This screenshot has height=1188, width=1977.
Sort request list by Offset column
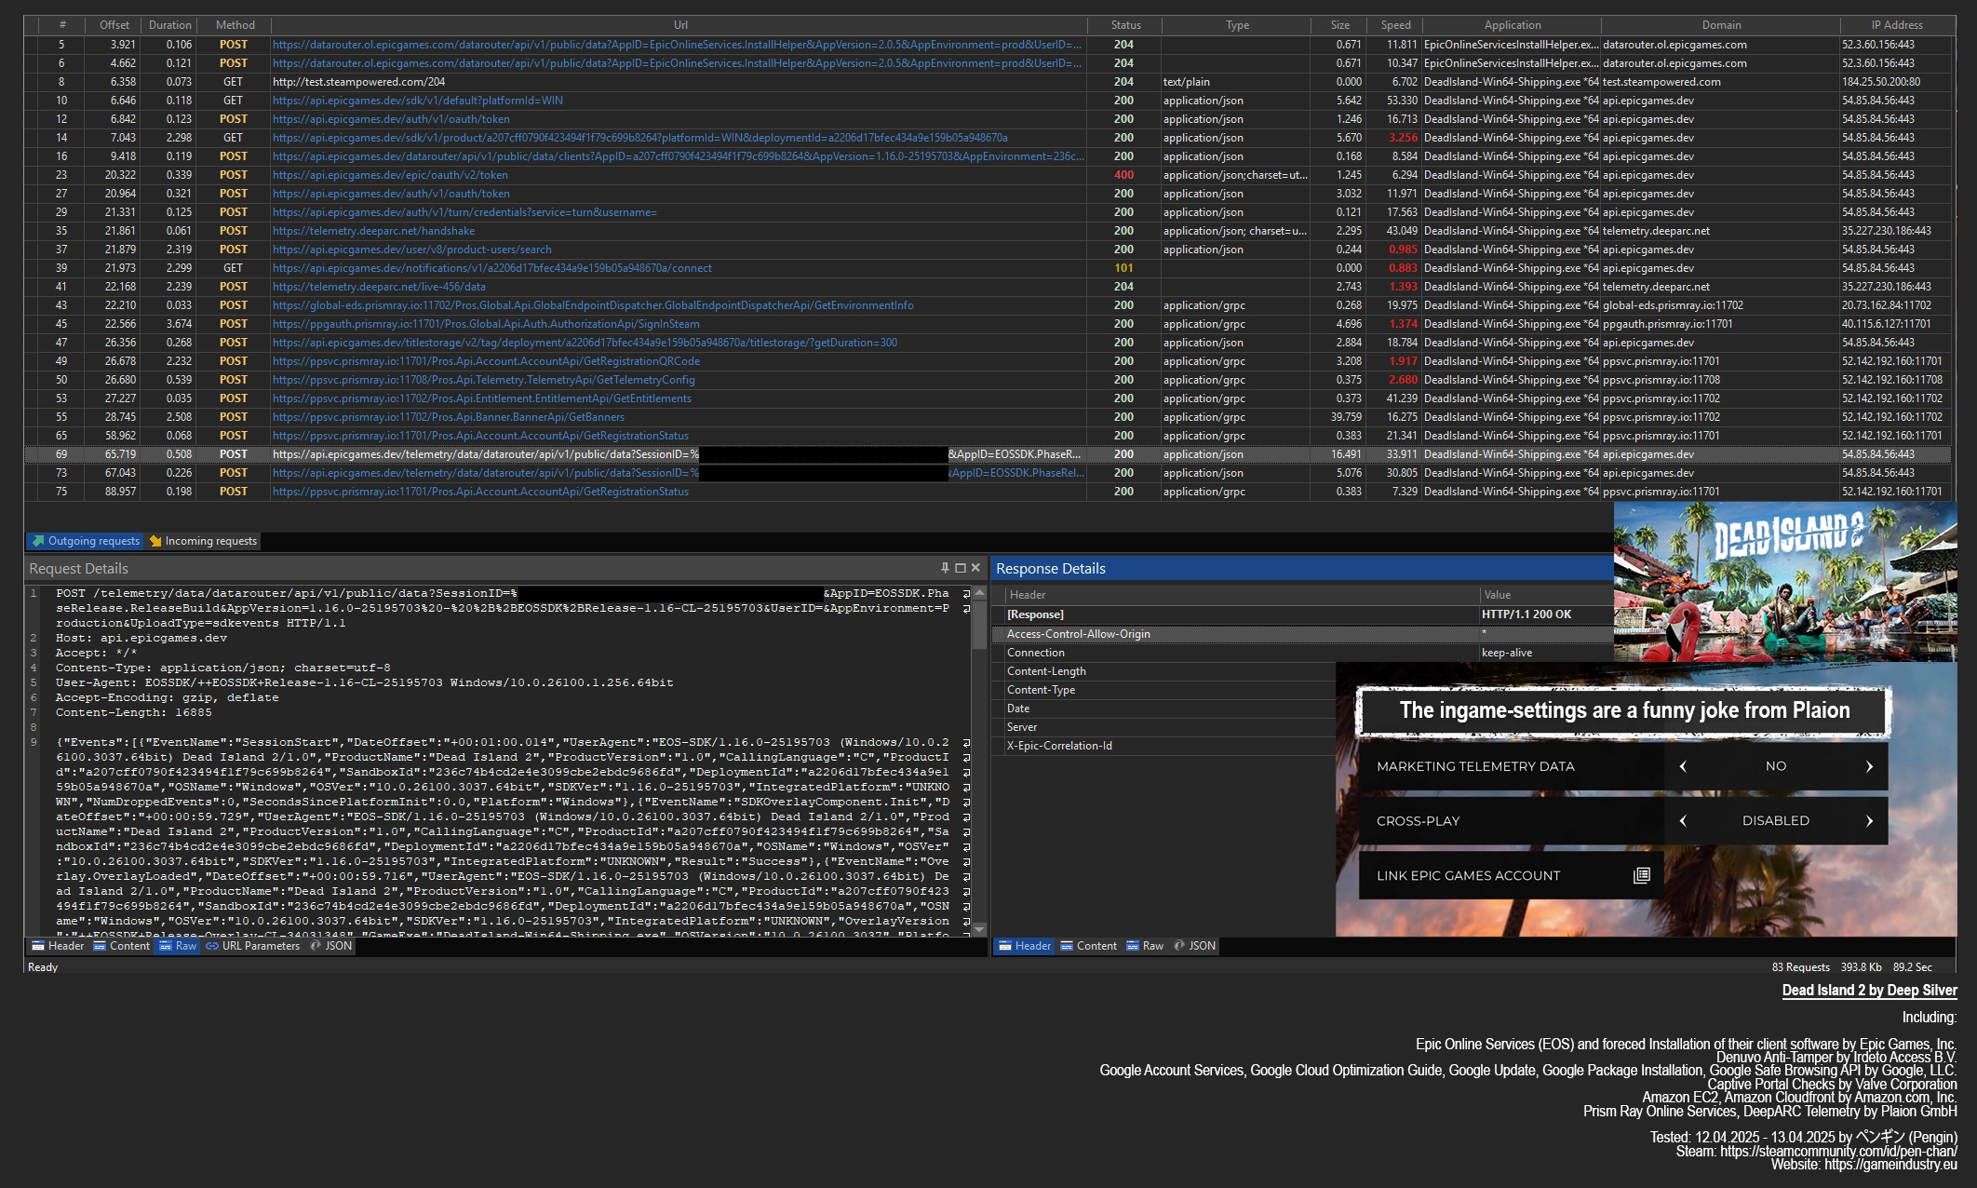point(114,25)
